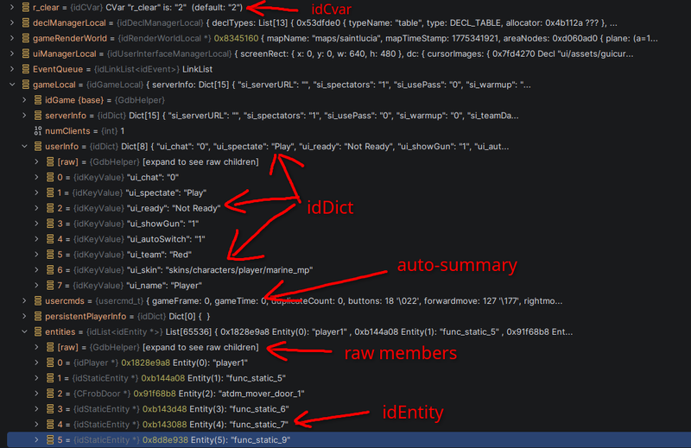Expand the serverInfo dictionary
The width and height of the screenshot is (691, 448).
click(25, 116)
